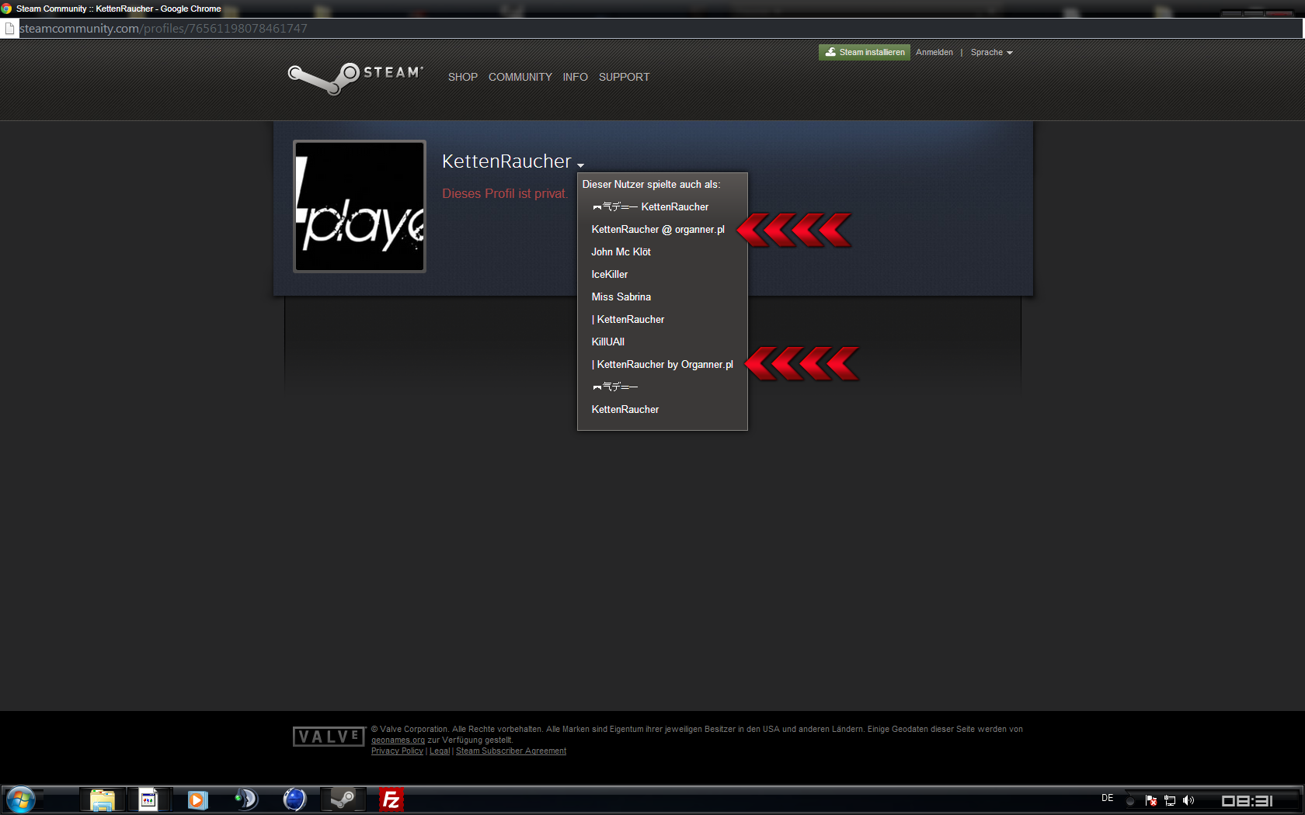
Task: Select alias 'IceKiller'
Action: pos(609,274)
